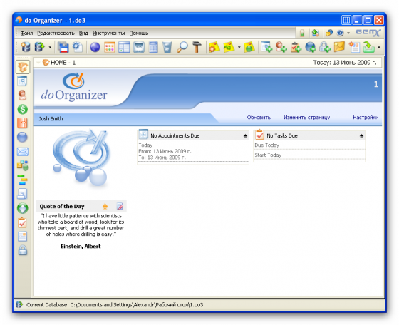Image resolution: width=399 pixels, height=325 pixels.
Task: Open the Home section in the sidebar
Action: [23, 67]
